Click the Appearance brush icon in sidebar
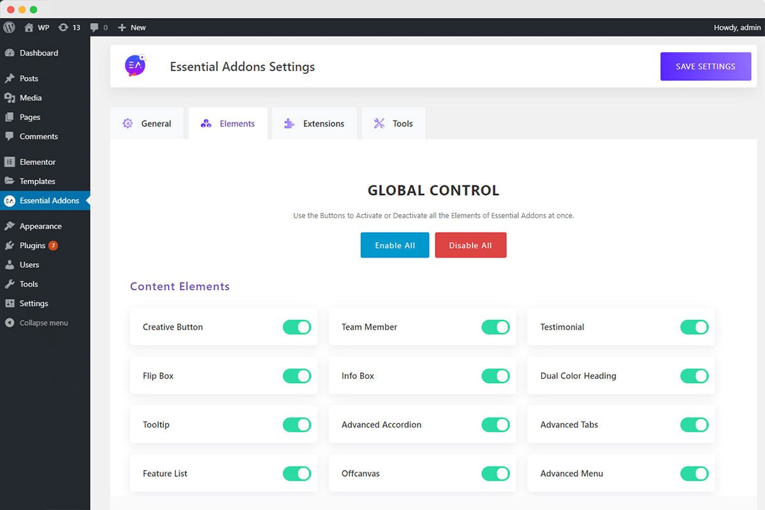This screenshot has width=765, height=510. click(x=10, y=226)
